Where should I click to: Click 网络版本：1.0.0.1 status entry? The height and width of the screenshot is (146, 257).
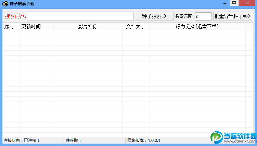pyautogui.click(x=144, y=141)
